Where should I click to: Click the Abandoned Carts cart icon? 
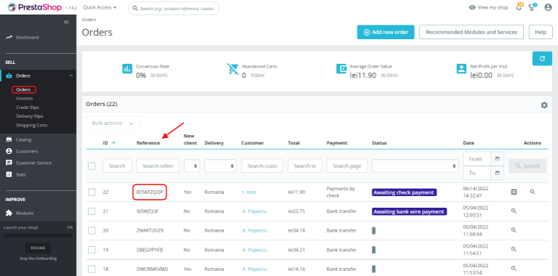(x=233, y=69)
